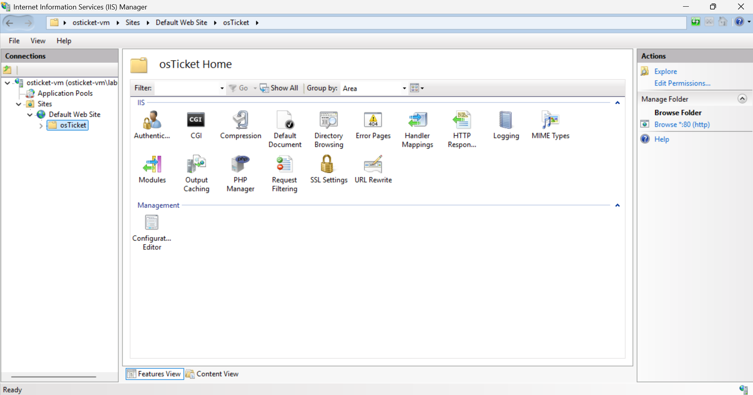Screen dimensions: 753x395
Task: Click inside the Filter text field
Action: [x=187, y=88]
